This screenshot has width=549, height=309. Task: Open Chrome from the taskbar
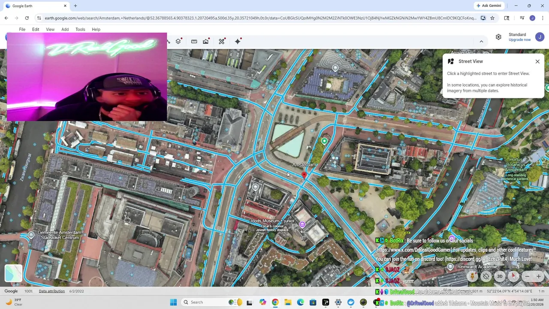coord(275,302)
